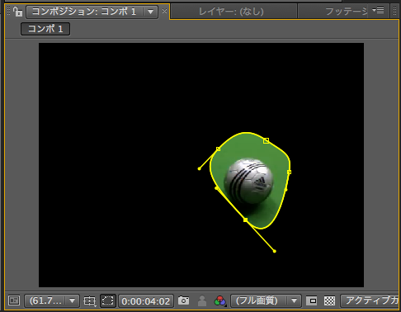401x312 pixels.
Task: Switch to the レイヤー: (なし) tab
Action: (231, 12)
